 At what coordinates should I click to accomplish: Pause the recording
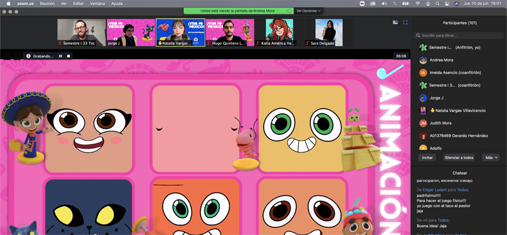[x=61, y=56]
